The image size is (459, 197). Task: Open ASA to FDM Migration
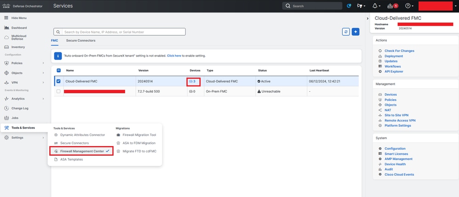pyautogui.click(x=139, y=143)
